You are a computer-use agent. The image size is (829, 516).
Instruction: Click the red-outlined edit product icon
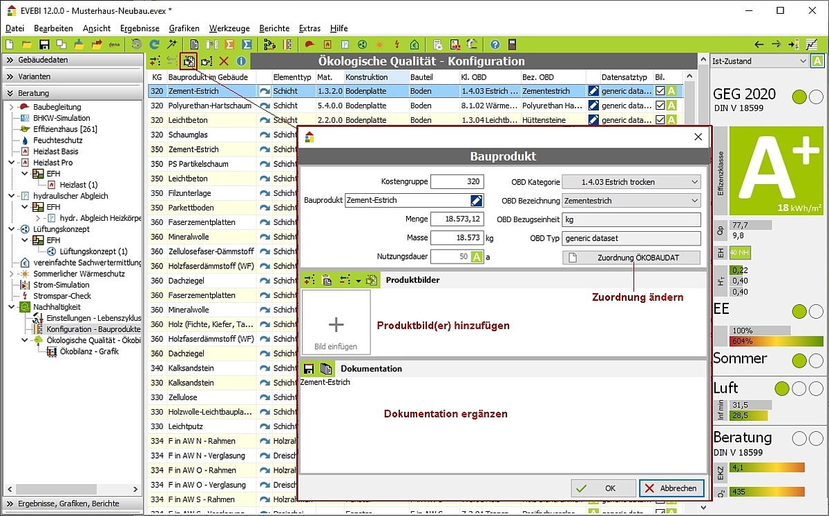pyautogui.click(x=189, y=61)
